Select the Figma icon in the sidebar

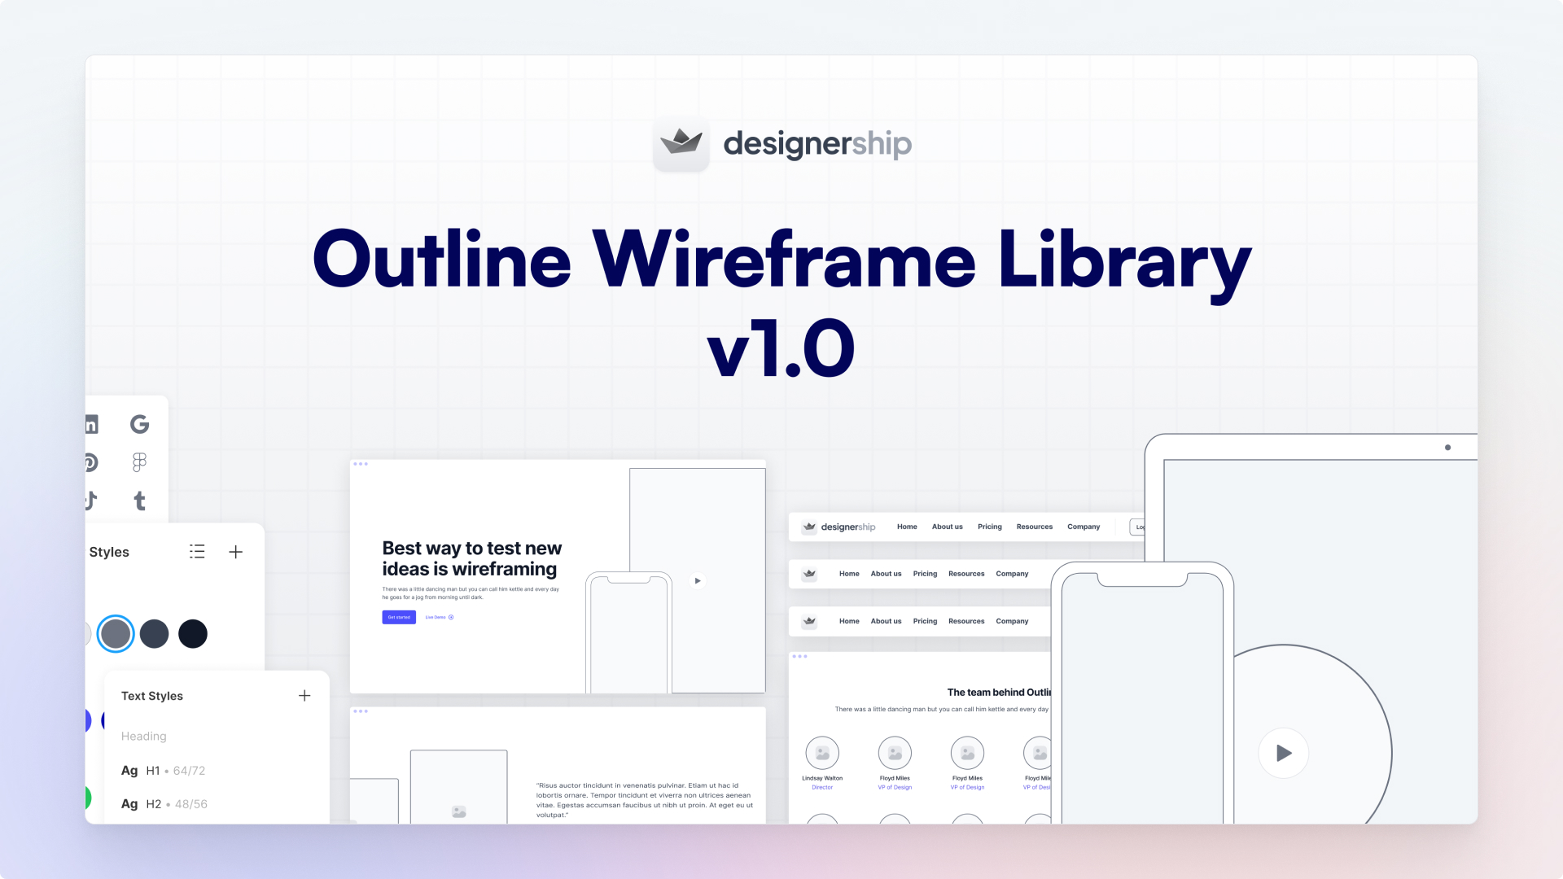(139, 462)
